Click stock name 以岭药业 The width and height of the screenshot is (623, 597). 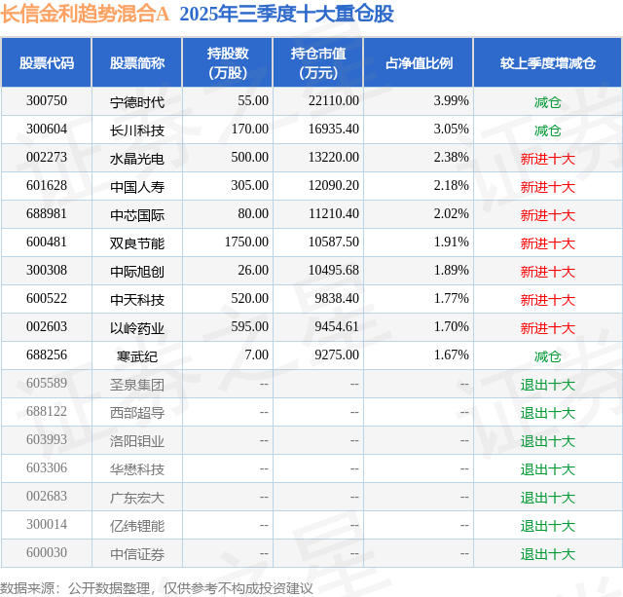click(137, 327)
